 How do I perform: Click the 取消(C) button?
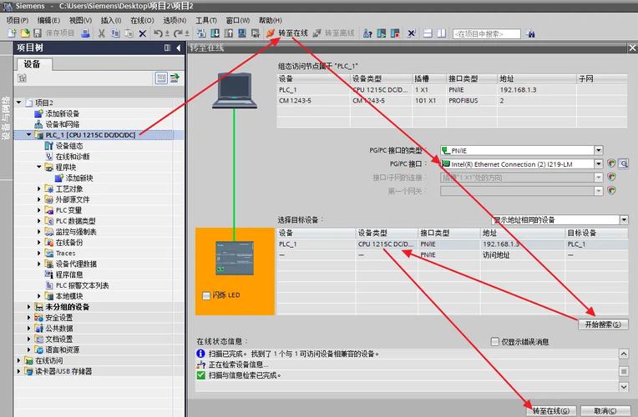coord(605,411)
